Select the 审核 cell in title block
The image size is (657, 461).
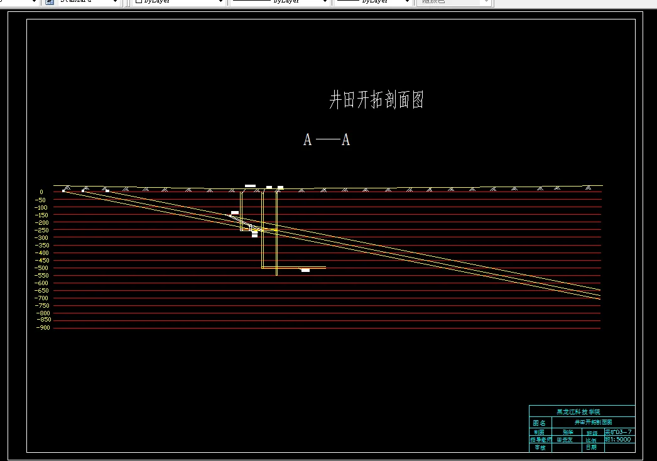tap(540, 448)
